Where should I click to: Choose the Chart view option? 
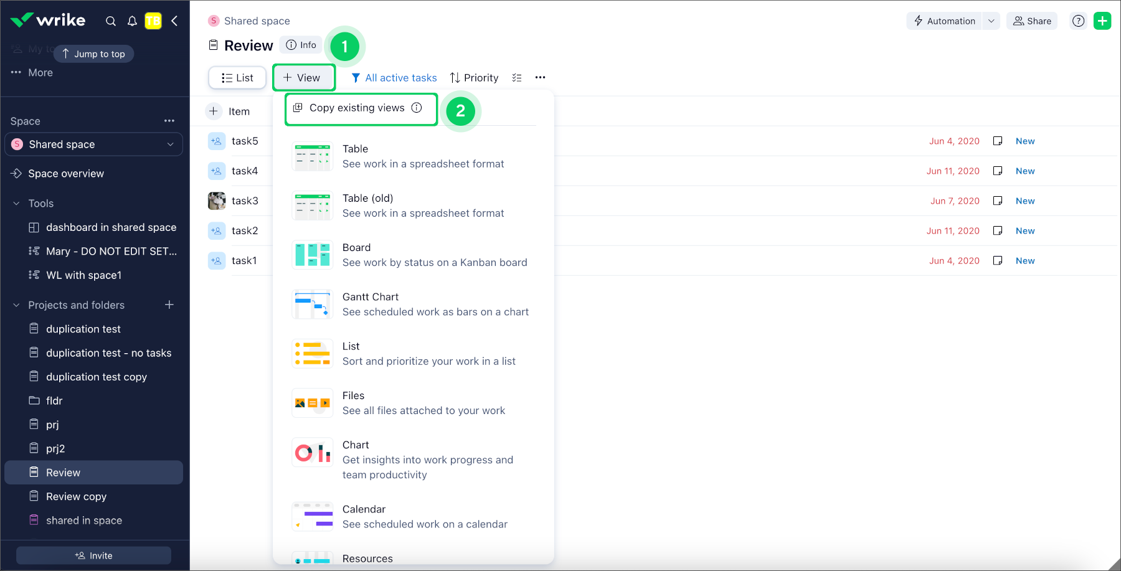414,460
